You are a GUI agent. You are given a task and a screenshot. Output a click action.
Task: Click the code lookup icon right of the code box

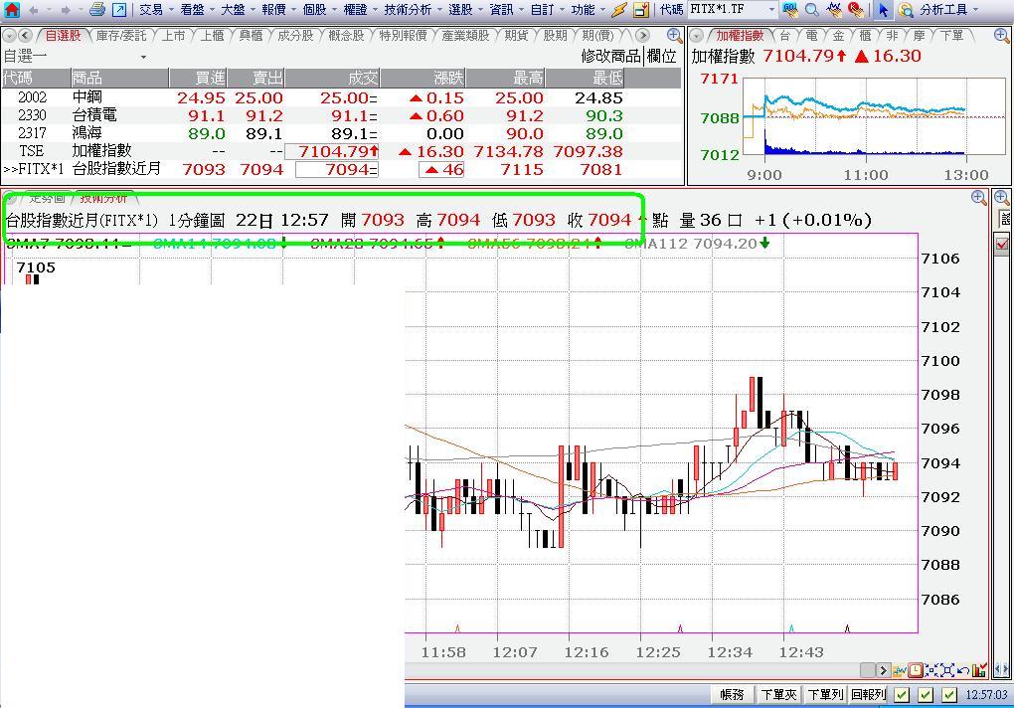pyautogui.click(x=790, y=10)
